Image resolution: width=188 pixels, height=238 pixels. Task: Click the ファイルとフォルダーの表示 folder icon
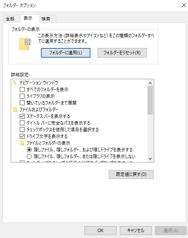pyautogui.click(x=22, y=143)
